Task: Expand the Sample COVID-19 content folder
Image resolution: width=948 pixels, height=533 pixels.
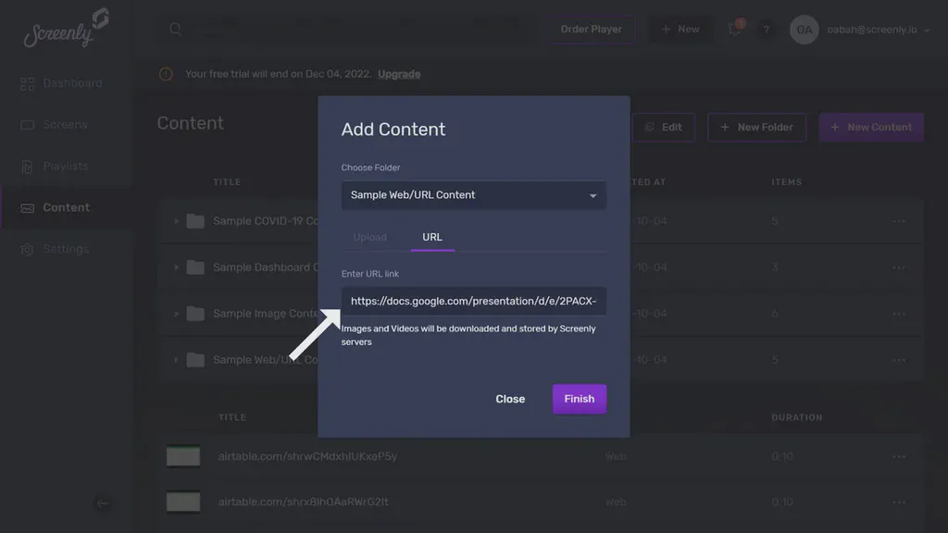Action: pos(176,221)
